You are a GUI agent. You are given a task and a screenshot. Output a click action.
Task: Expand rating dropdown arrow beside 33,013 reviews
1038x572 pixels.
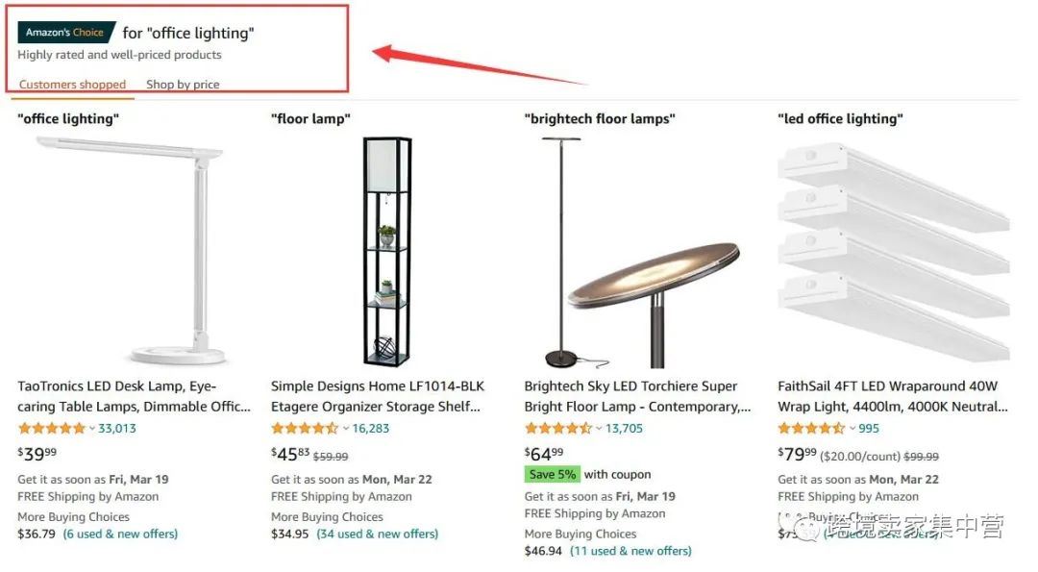click(x=92, y=429)
